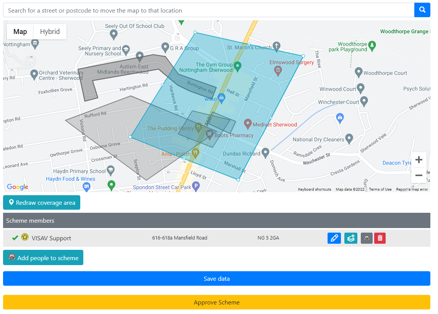Click Medivet Sherwood red pin
438x314 pixels.
coord(248,124)
